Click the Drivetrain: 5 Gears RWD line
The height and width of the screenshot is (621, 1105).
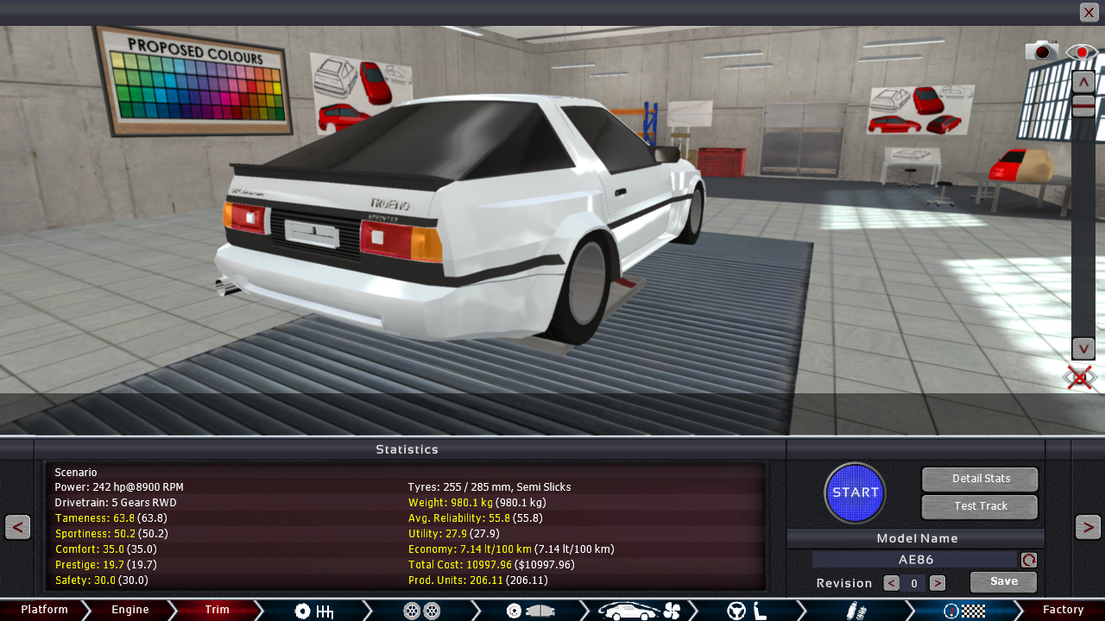(x=116, y=503)
